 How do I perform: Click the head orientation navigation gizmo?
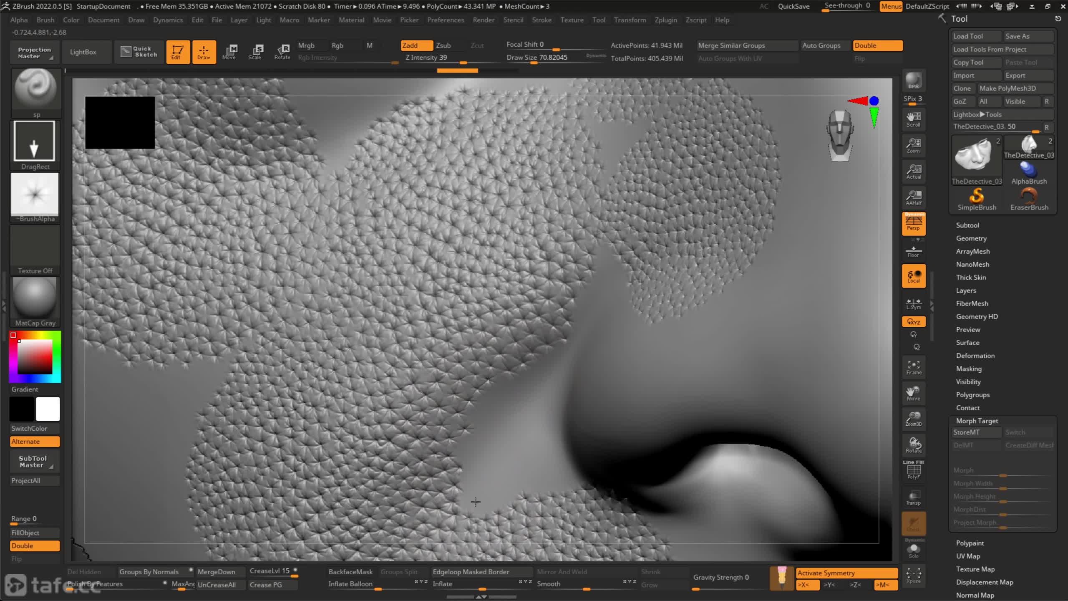click(840, 136)
